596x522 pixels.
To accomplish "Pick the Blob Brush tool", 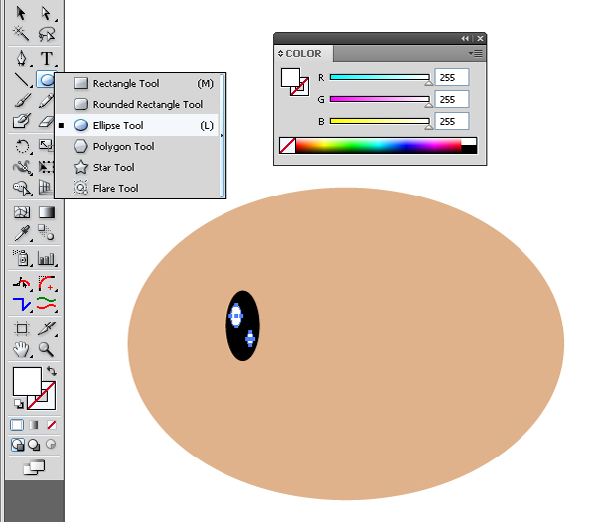I will [x=21, y=121].
